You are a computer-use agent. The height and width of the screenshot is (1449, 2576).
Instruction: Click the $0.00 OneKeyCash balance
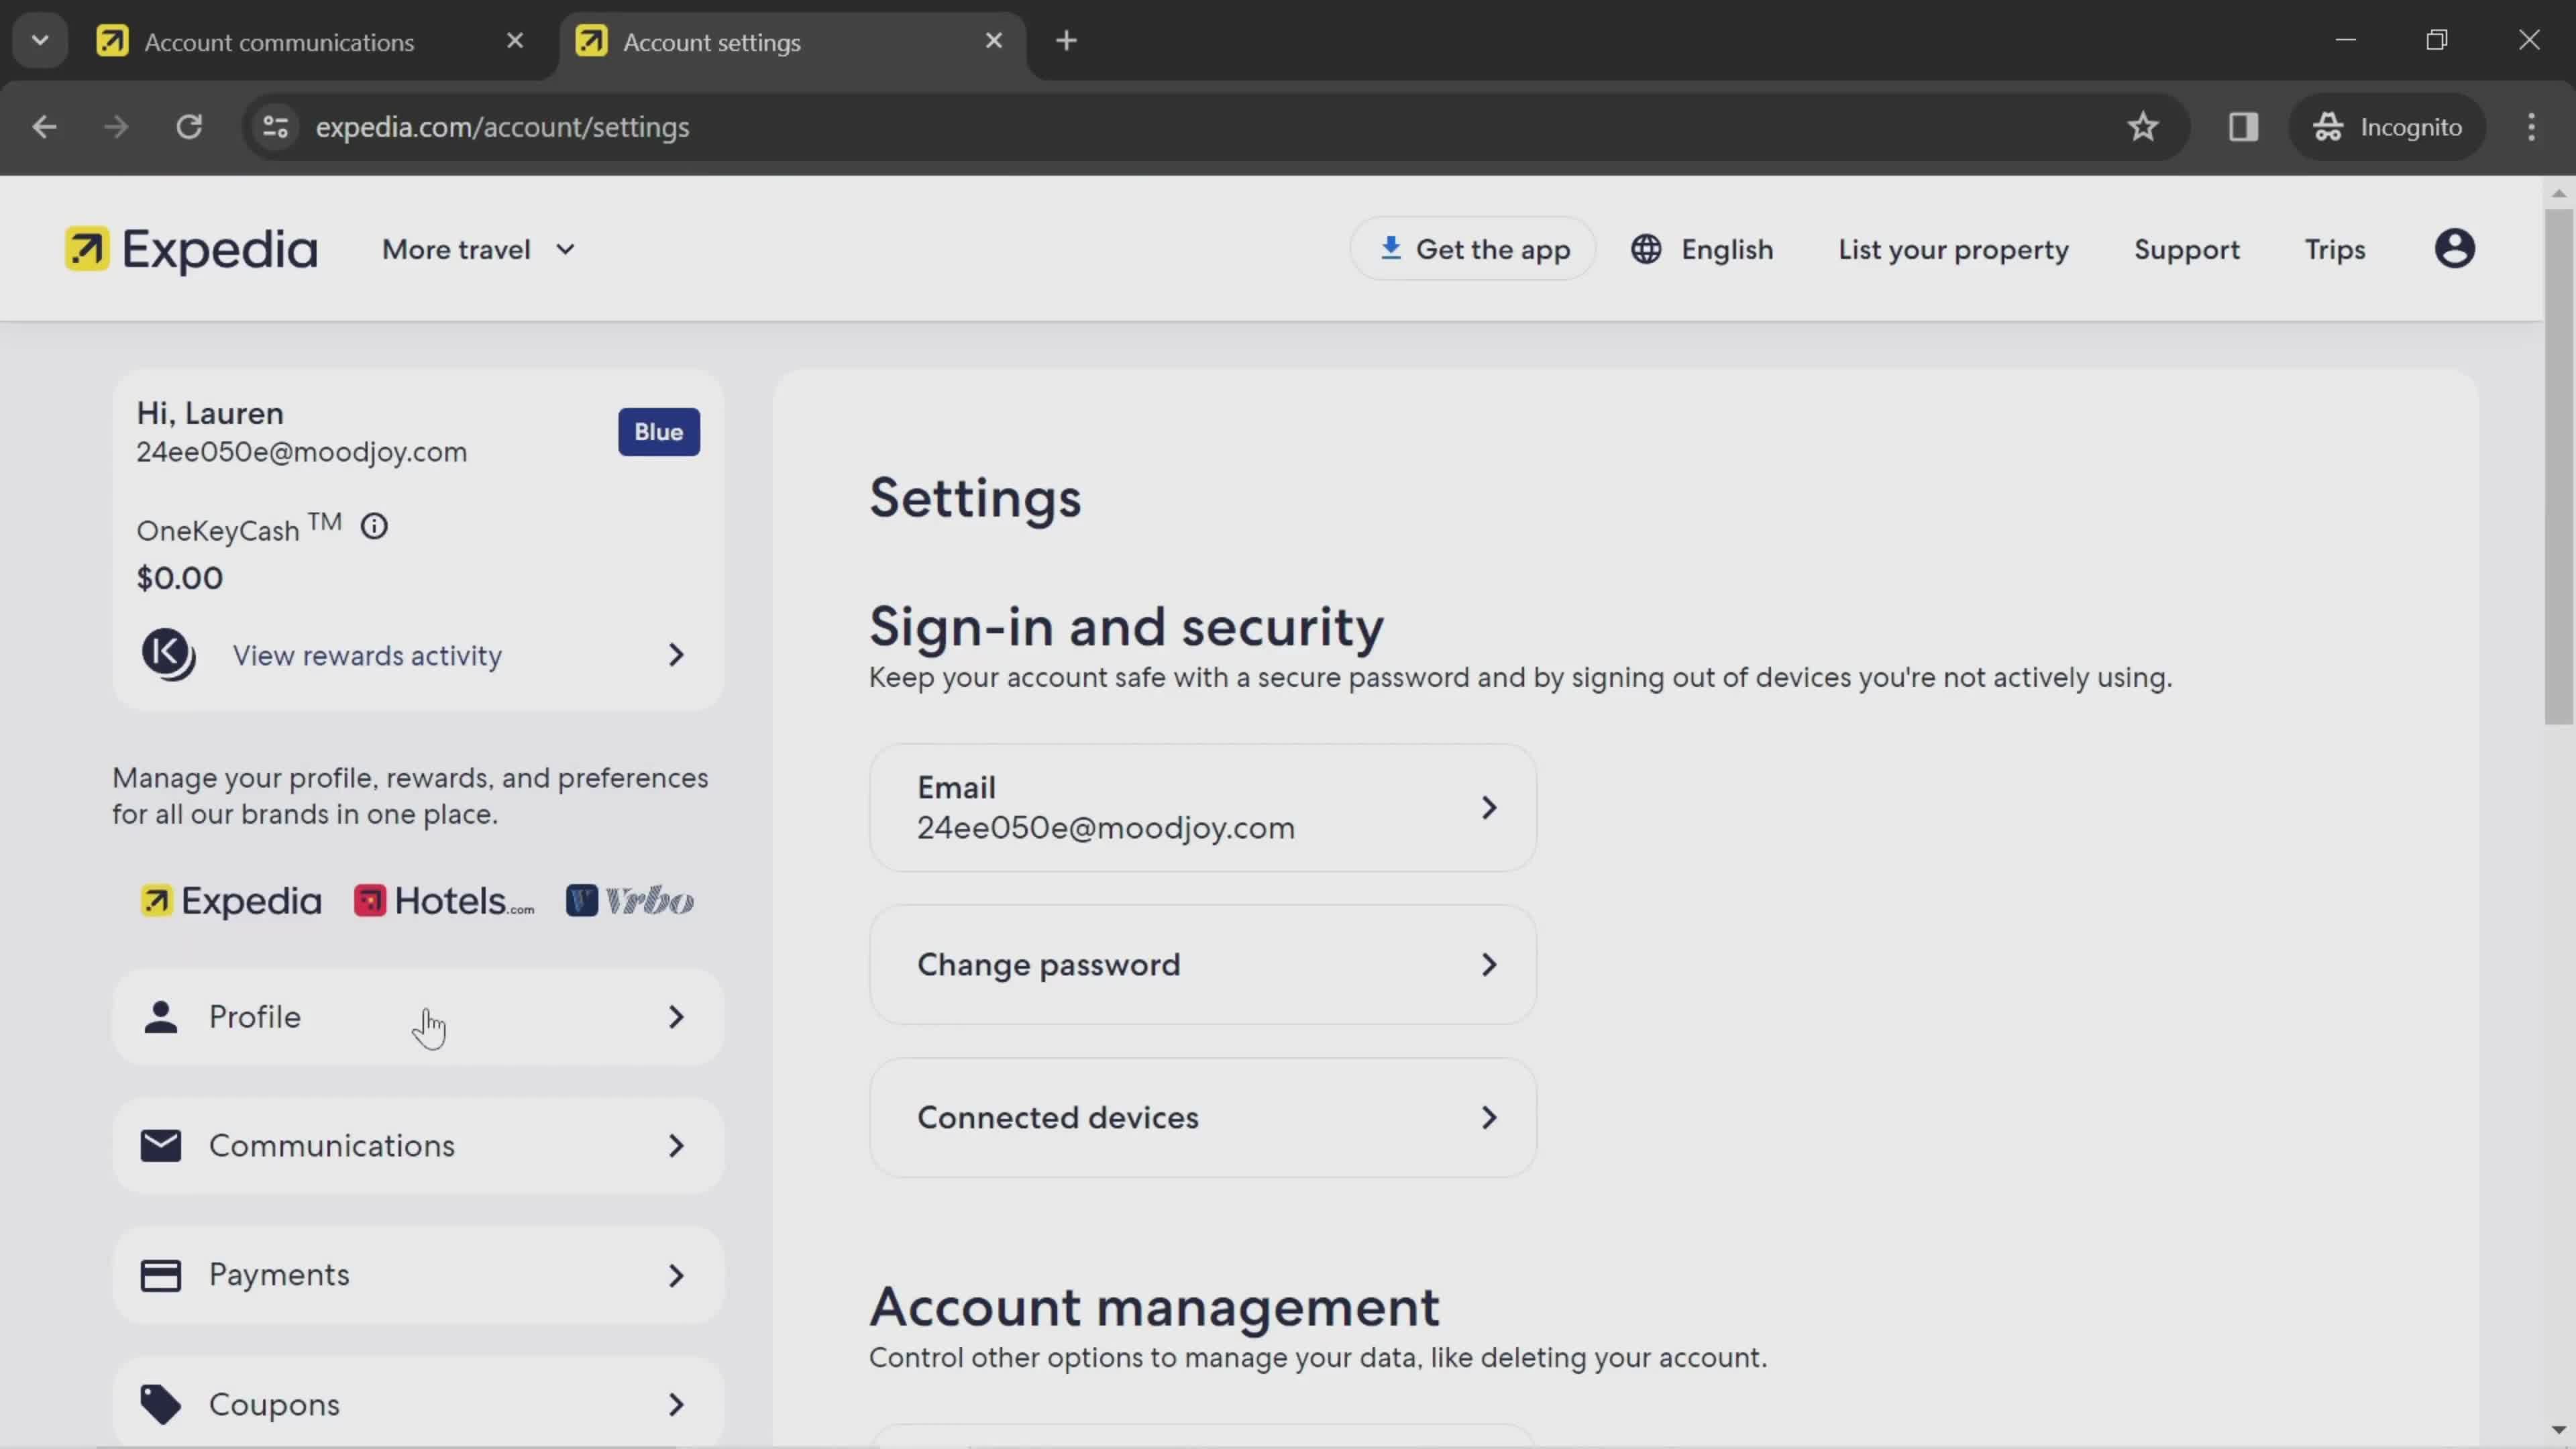point(180,578)
